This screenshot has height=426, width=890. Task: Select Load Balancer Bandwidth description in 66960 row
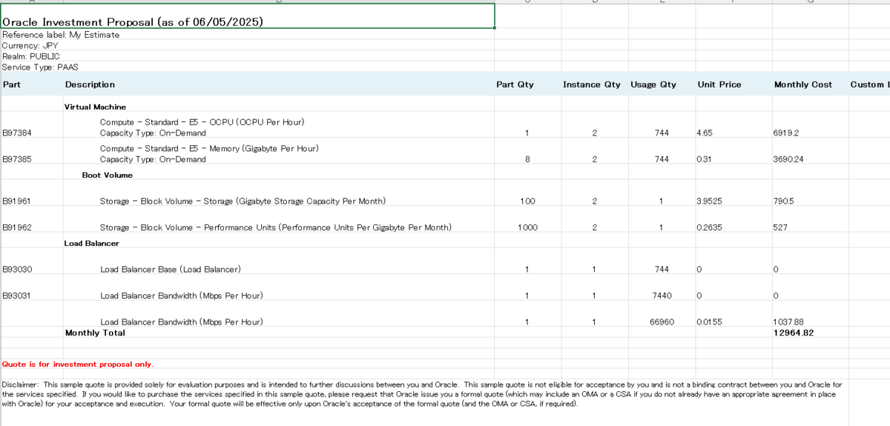(182, 322)
